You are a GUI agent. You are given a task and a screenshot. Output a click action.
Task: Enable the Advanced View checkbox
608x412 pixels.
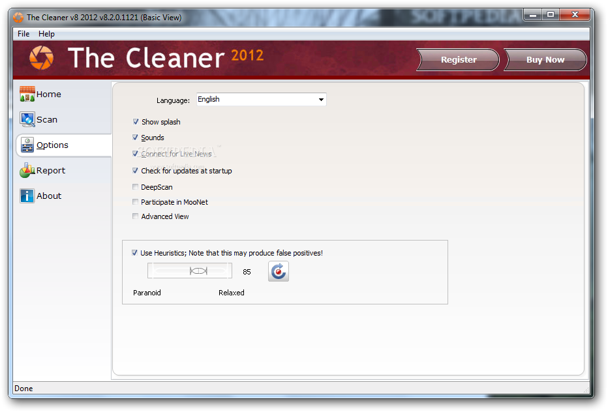(x=135, y=216)
